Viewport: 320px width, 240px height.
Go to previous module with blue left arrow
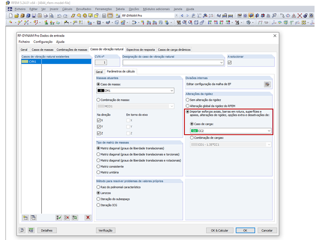tap(182, 16)
